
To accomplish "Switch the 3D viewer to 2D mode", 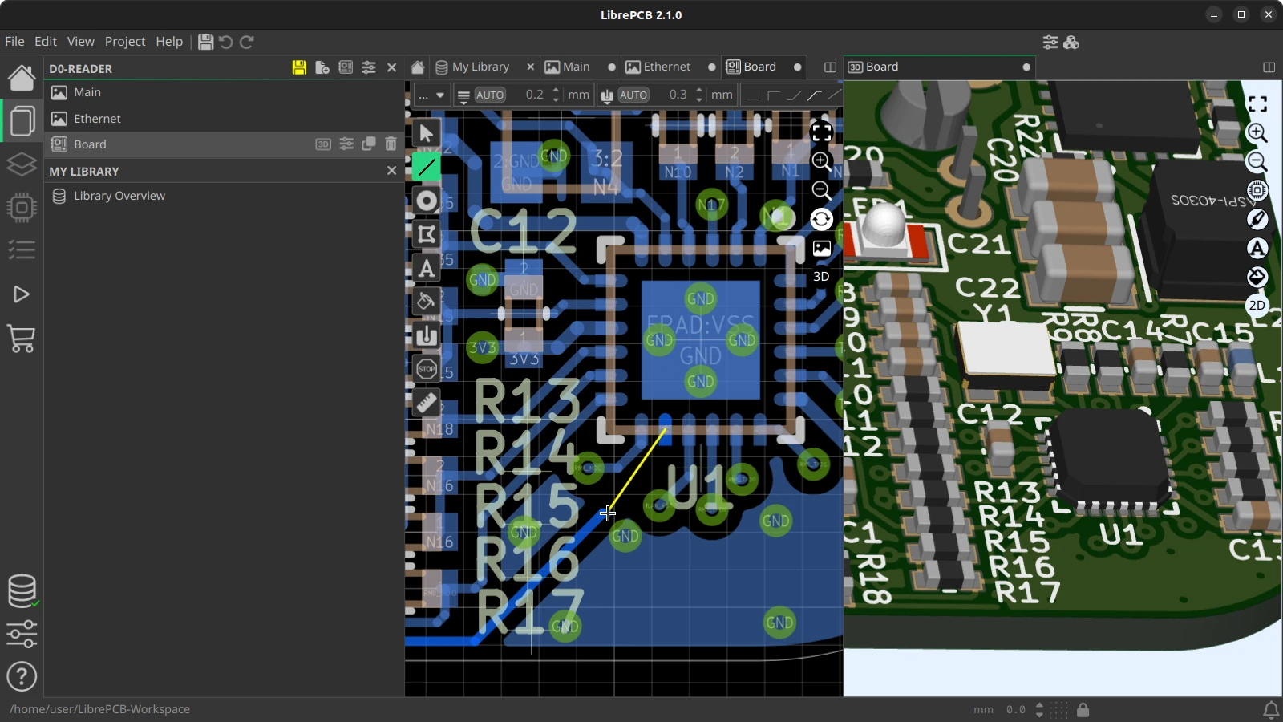I will 1257,306.
